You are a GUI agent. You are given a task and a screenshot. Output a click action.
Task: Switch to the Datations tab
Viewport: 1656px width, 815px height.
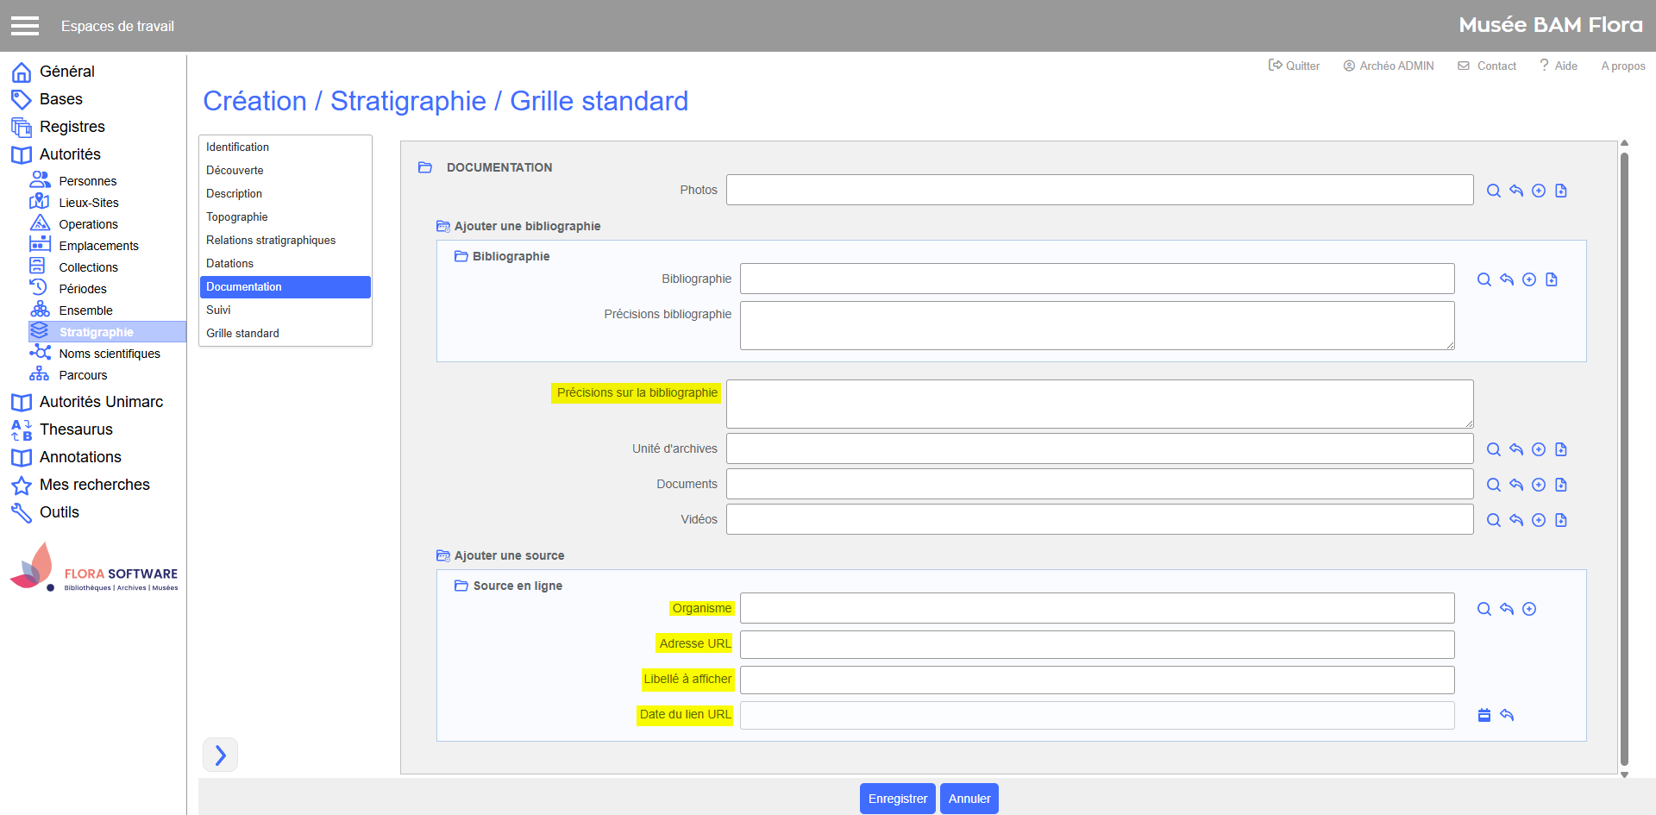click(229, 263)
